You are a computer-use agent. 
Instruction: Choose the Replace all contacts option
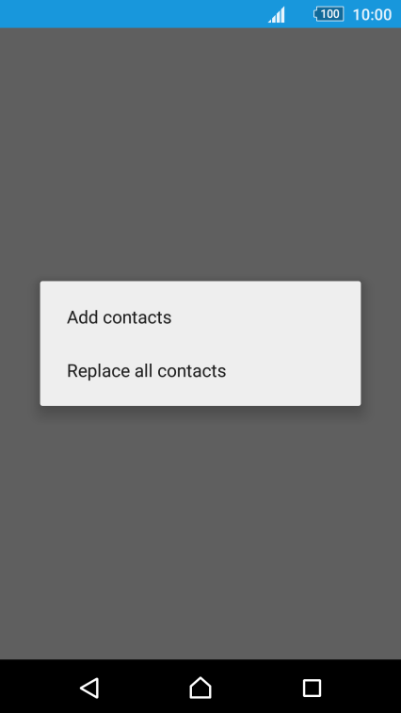coord(200,370)
